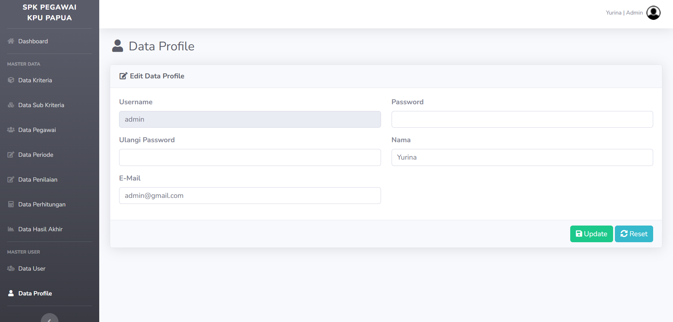673x322 pixels.
Task: Click the Data Sub Kriteria cubes icon
Action: click(11, 105)
